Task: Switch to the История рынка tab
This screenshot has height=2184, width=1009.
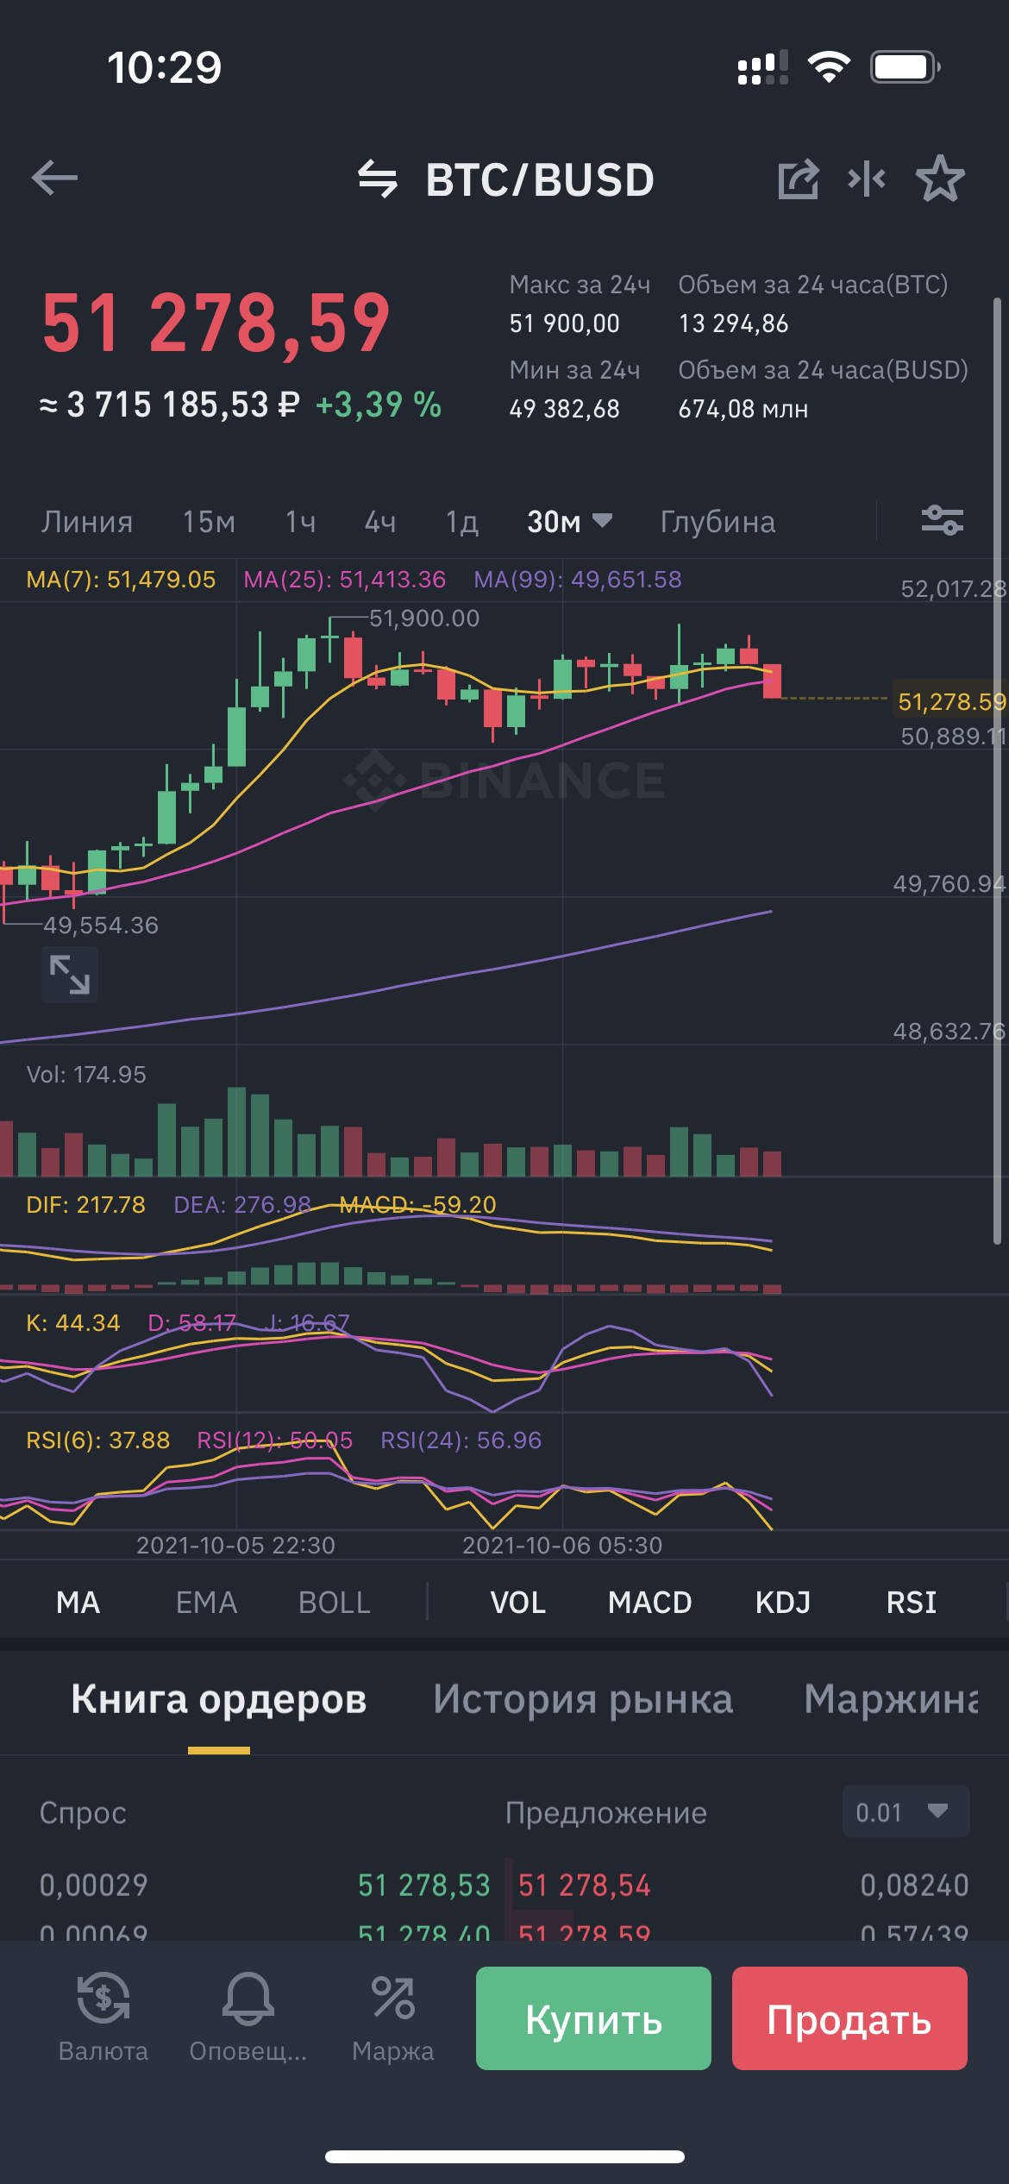Action: [x=583, y=1699]
